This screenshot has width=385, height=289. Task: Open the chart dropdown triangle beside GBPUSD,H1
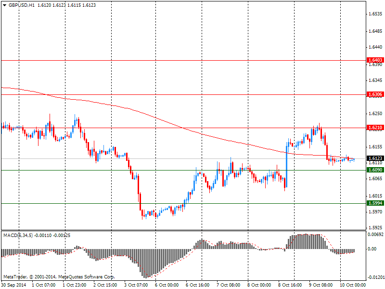4,5
